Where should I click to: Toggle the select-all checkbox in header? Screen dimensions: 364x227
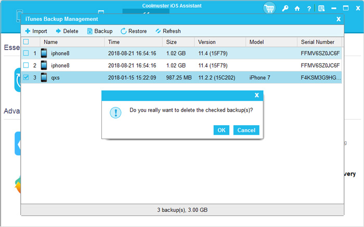click(26, 42)
